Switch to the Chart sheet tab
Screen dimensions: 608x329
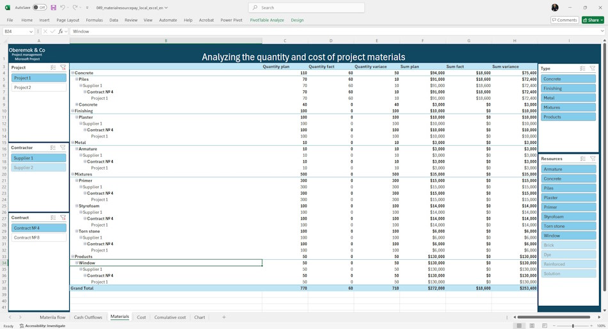click(x=200, y=317)
